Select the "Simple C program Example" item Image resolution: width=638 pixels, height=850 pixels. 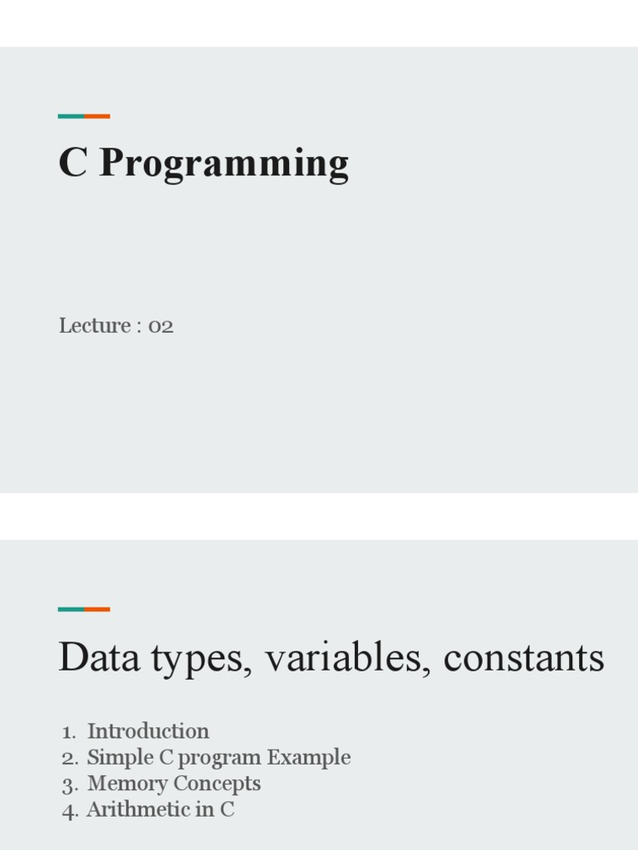218,757
